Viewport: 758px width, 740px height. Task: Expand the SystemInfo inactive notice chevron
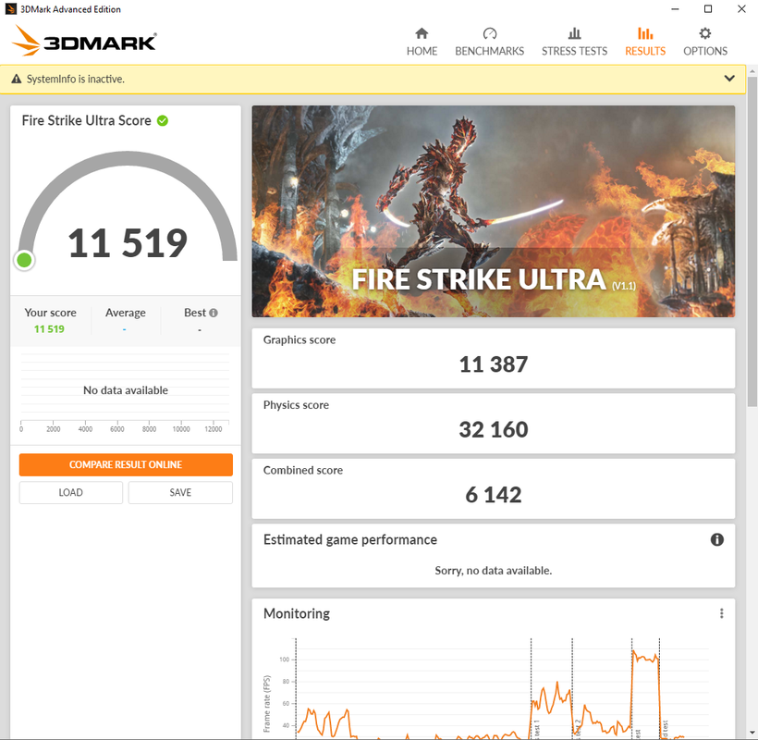(x=729, y=79)
